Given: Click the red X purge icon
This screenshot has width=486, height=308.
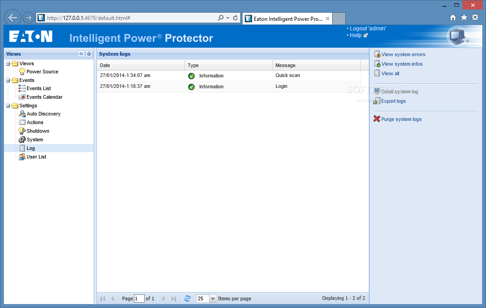Looking at the screenshot, I should [x=376, y=119].
